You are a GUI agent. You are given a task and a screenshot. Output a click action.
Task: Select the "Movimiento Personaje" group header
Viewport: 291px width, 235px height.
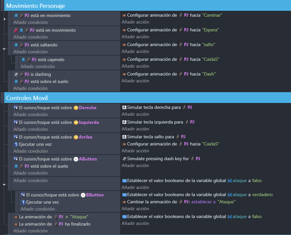pos(36,6)
